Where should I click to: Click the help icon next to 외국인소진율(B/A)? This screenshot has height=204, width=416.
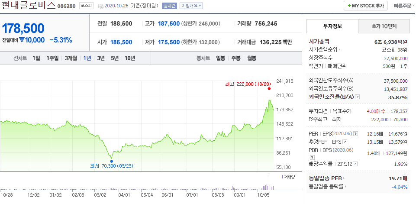pos(358,97)
